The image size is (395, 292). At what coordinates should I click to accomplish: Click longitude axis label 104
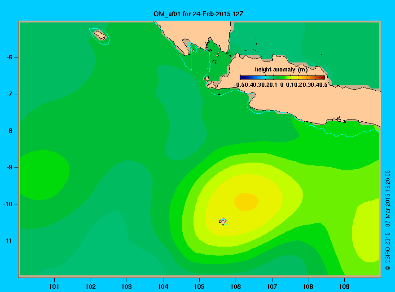pyautogui.click(x=163, y=287)
